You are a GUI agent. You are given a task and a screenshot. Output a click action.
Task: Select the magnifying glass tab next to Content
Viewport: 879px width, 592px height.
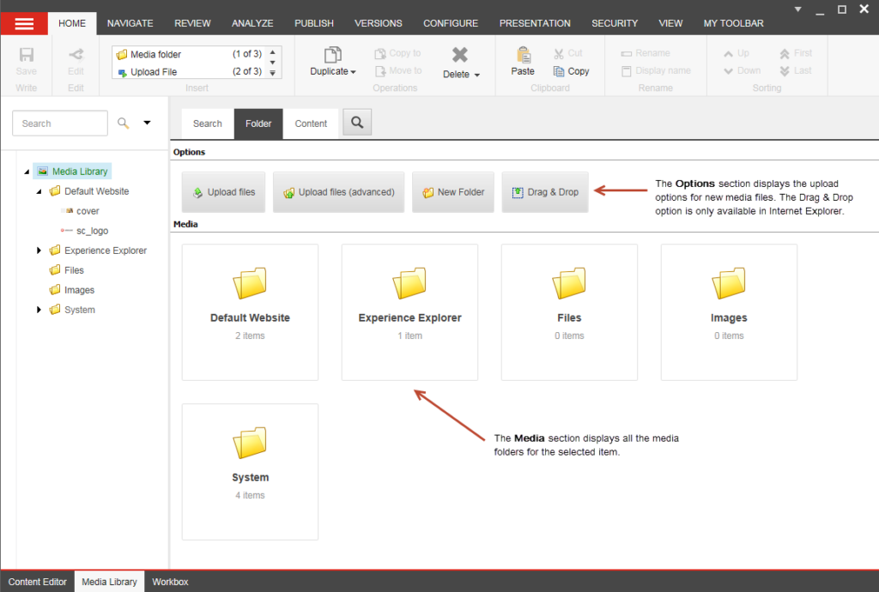356,123
